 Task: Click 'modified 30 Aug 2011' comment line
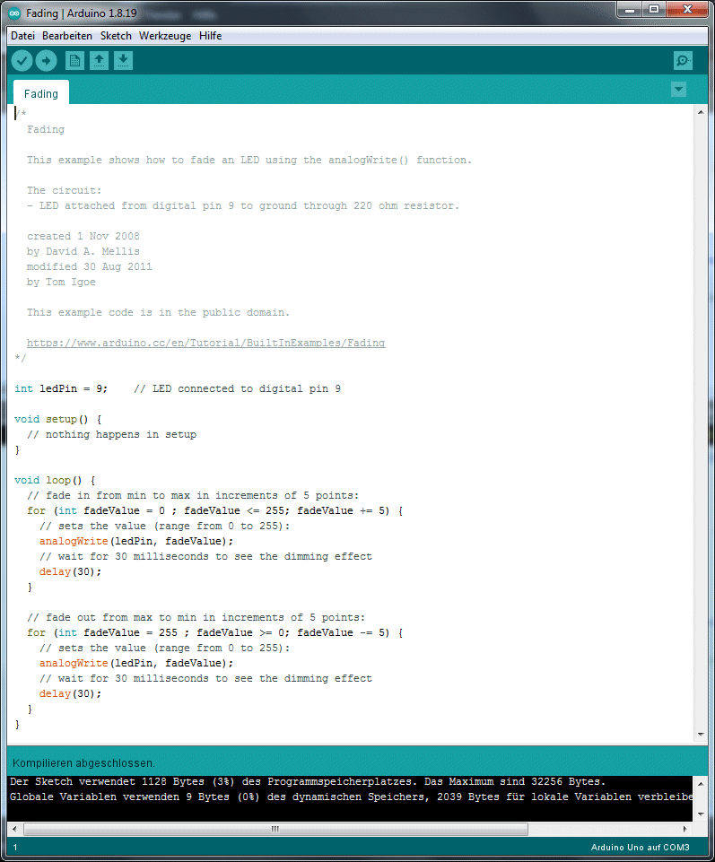(x=90, y=266)
